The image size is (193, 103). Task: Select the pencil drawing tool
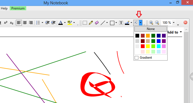coord(91,23)
